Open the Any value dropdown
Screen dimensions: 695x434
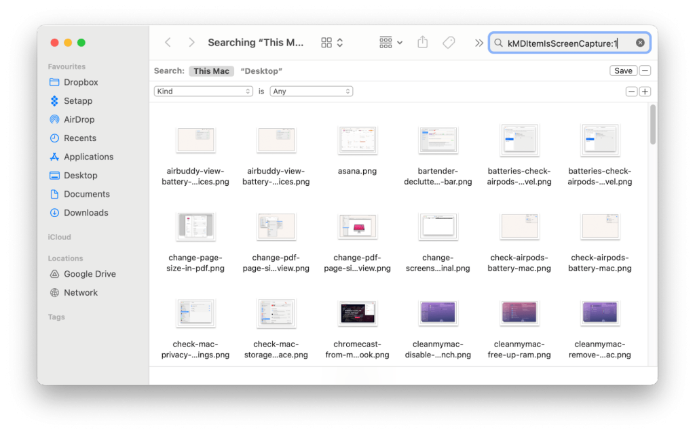pos(311,92)
